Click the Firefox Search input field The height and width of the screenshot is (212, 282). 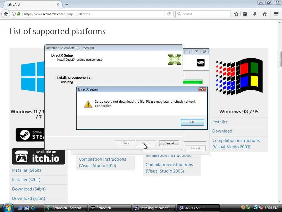point(203,14)
